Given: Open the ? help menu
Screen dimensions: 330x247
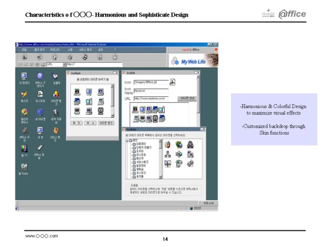Looking at the screenshot, I should click(115, 50).
